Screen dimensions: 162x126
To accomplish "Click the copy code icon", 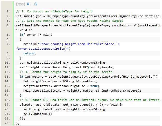I will pyautogui.click(x=36, y=4).
